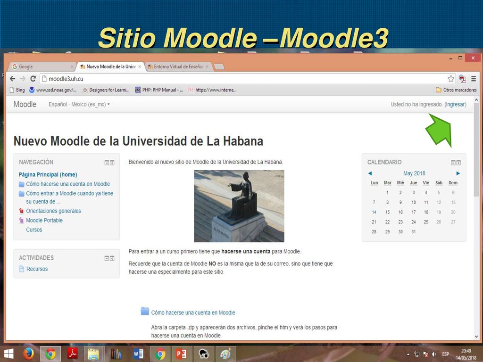Switch to PowerPoint in the taskbar
The width and height of the screenshot is (483, 362).
tap(181, 354)
